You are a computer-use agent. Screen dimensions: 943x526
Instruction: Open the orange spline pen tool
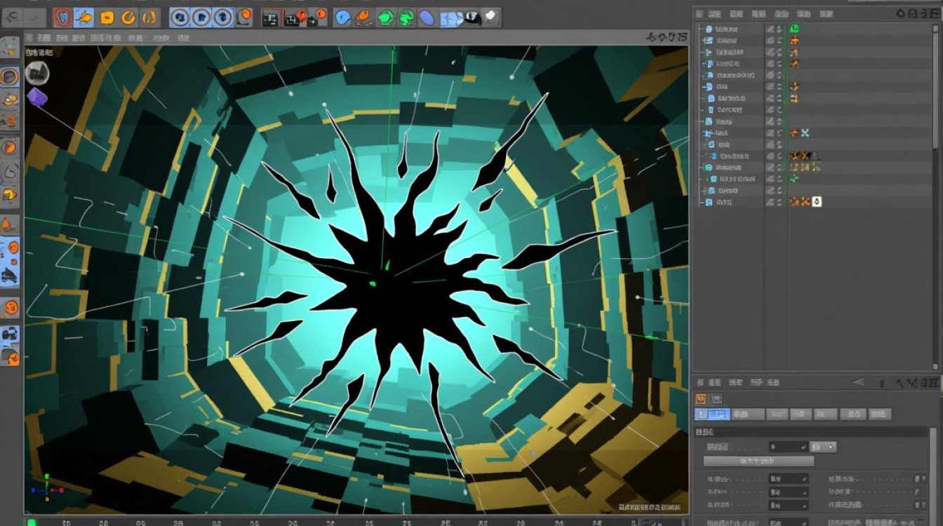coord(363,17)
